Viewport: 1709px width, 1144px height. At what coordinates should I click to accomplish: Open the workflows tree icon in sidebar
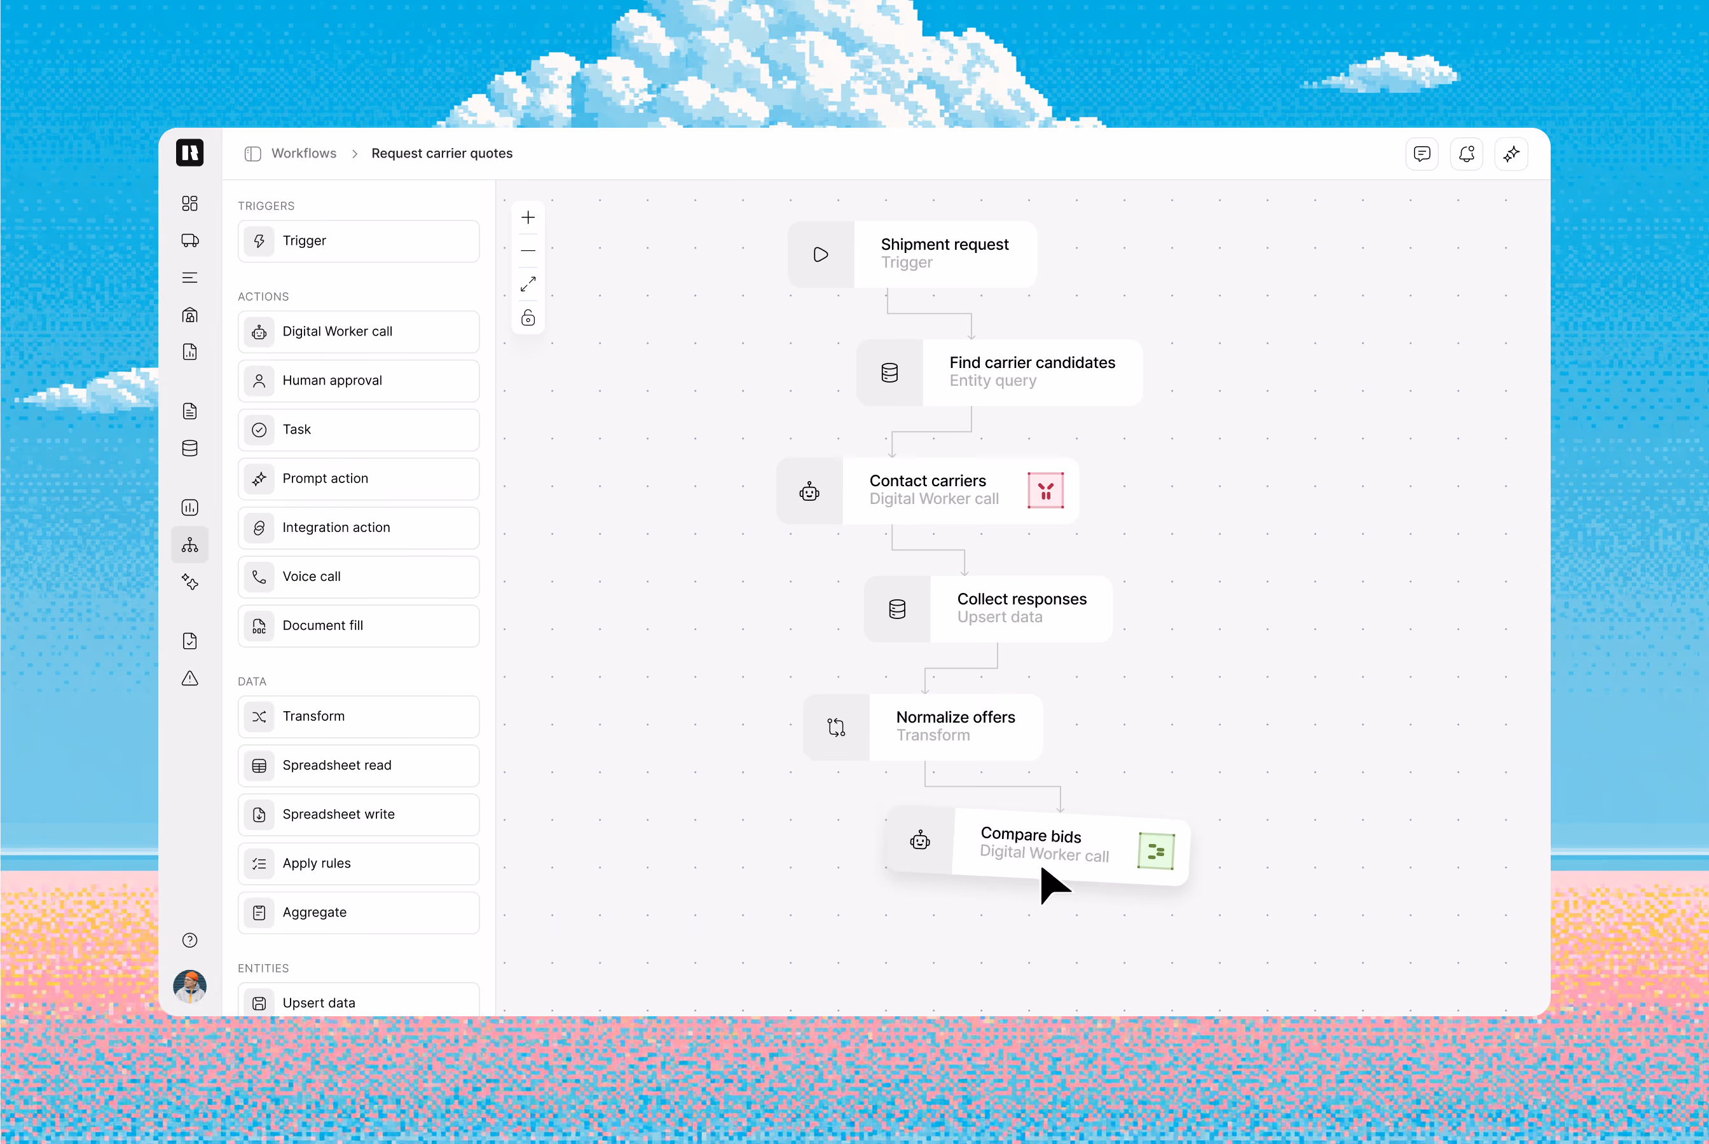coord(189,544)
